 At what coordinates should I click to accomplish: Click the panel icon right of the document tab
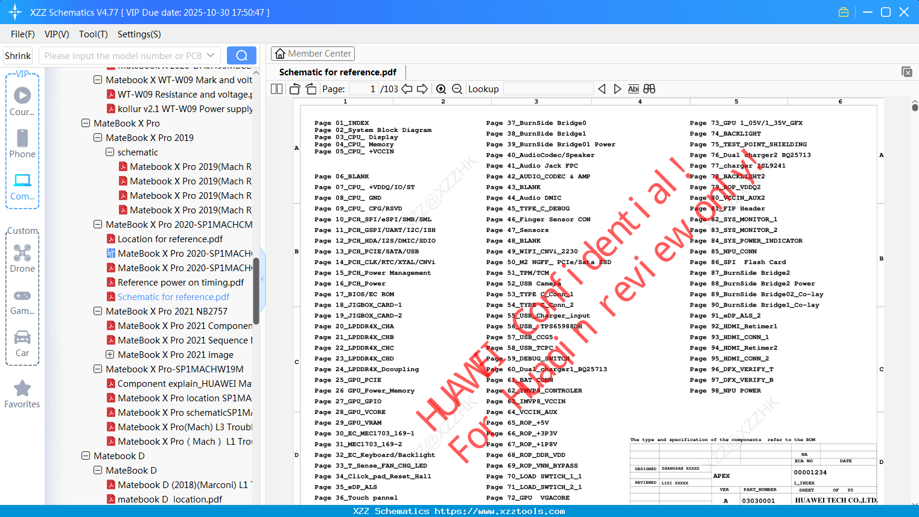pos(907,72)
